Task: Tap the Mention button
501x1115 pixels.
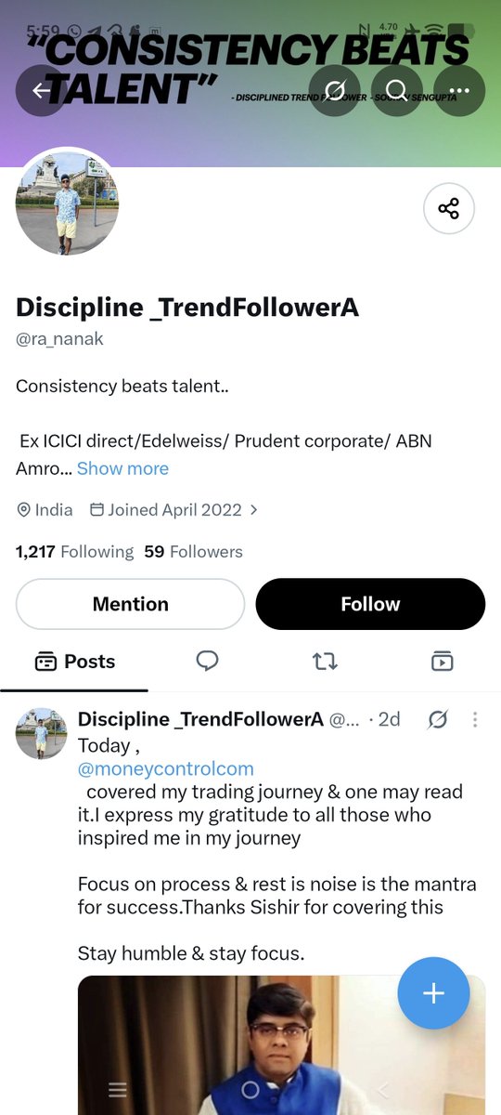Action: [x=130, y=604]
